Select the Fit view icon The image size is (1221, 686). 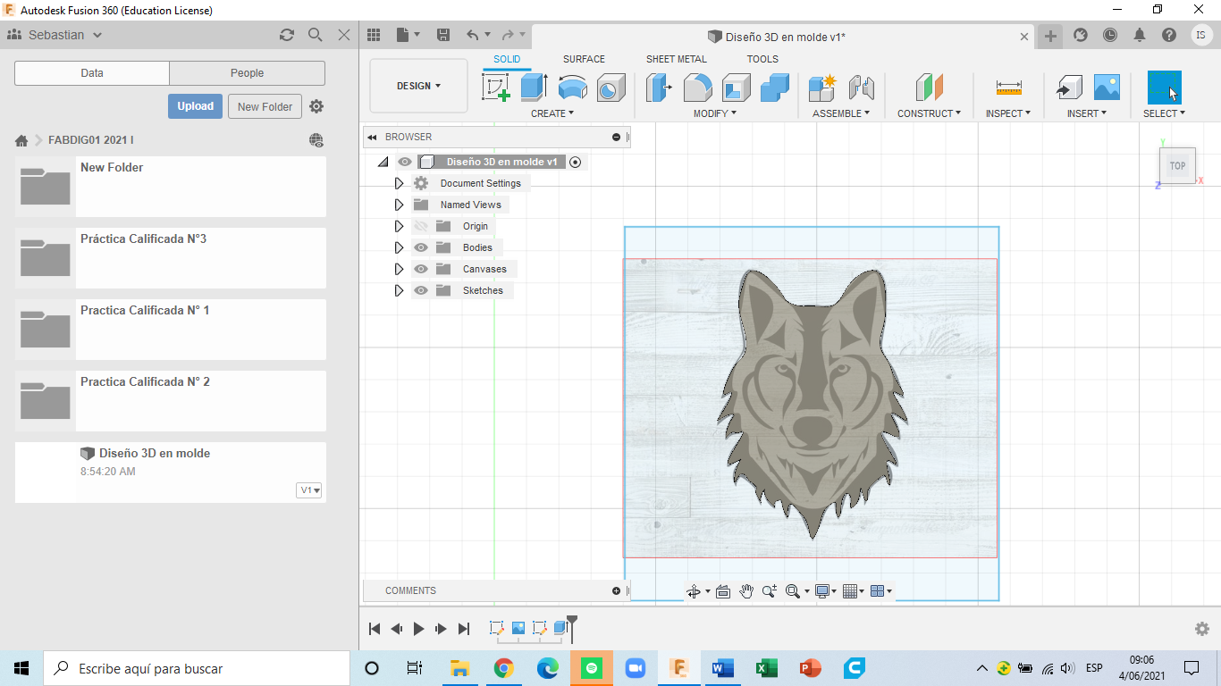pyautogui.click(x=794, y=590)
